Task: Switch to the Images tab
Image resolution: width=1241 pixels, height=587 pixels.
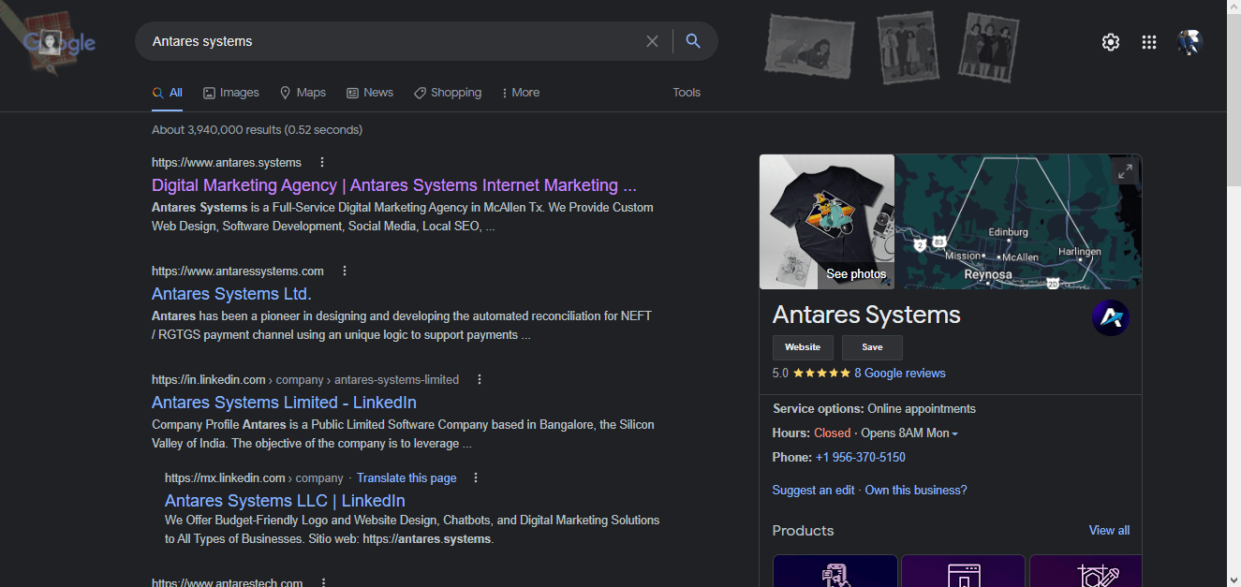Action: (231, 93)
